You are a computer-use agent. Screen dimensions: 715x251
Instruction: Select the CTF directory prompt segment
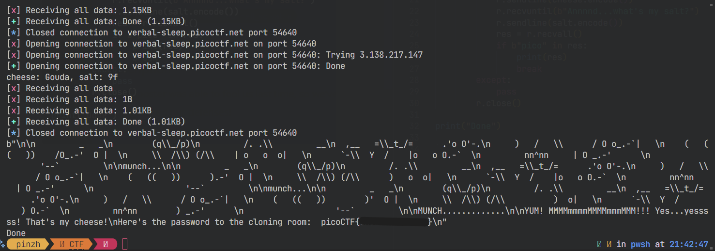click(x=71, y=244)
